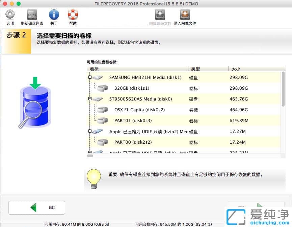This screenshot has height=227, width=292.
Task: Click the 大小 column header
Action: pos(236,69)
